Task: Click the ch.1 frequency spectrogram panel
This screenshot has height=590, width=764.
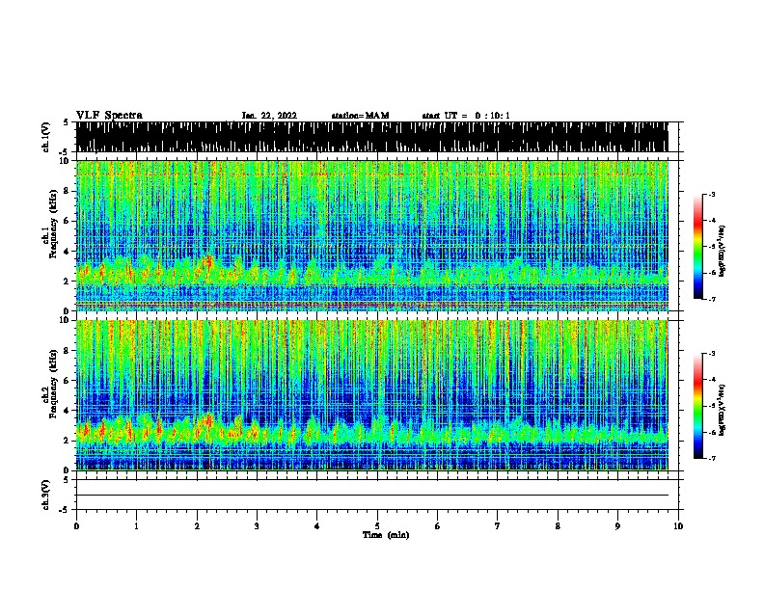Action: point(372,235)
